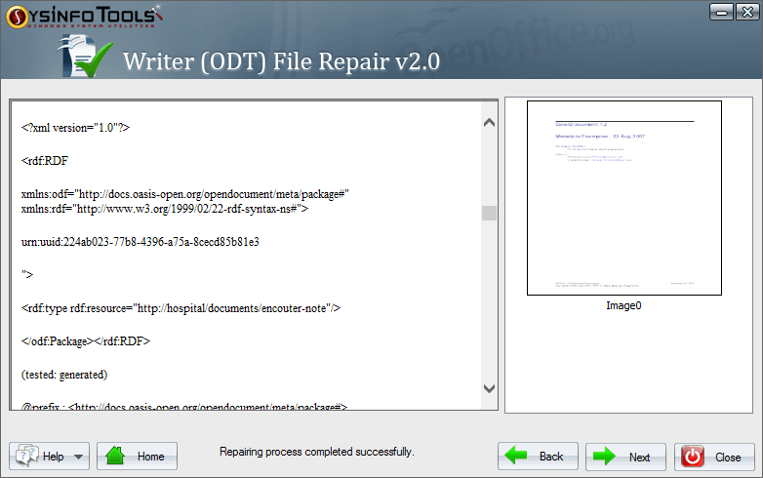Screen dimensions: 763x478
Task: Click the SysInfoTools logo
Action: tap(84, 17)
